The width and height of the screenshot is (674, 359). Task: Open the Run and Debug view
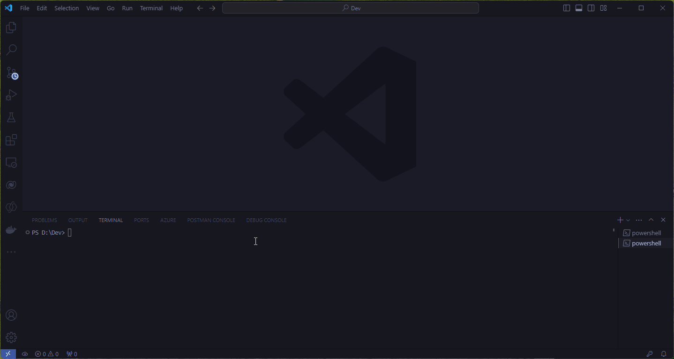pyautogui.click(x=11, y=95)
